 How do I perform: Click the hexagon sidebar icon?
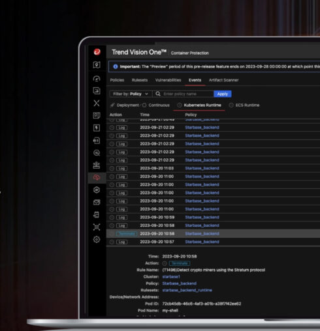(97, 190)
